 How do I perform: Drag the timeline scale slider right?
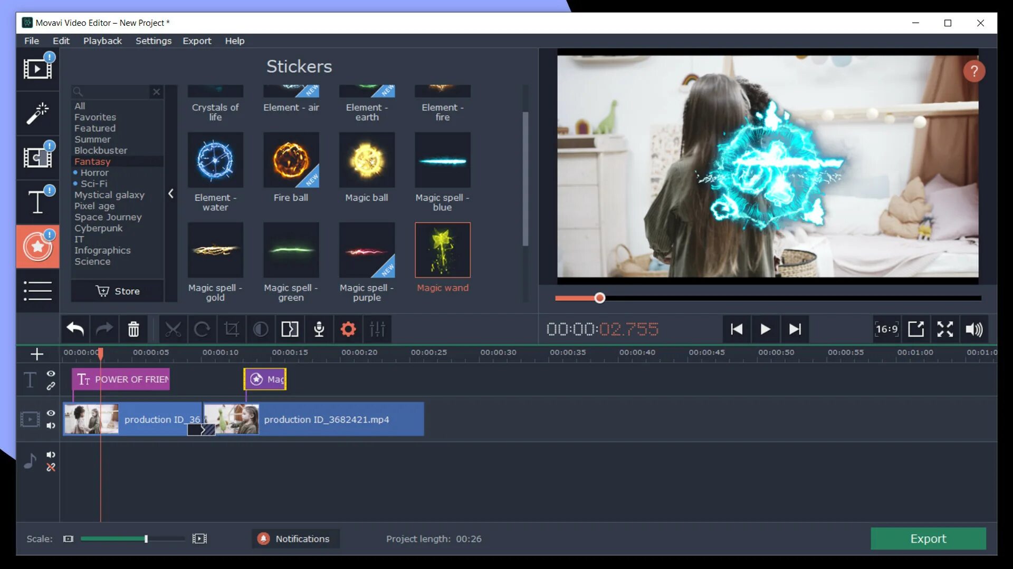point(145,538)
